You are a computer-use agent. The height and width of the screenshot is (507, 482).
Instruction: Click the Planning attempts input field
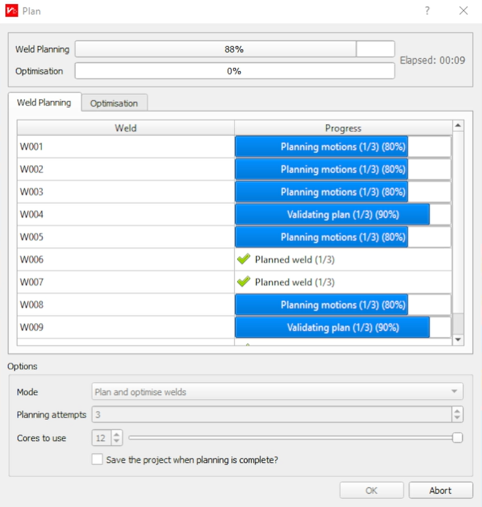(x=272, y=414)
